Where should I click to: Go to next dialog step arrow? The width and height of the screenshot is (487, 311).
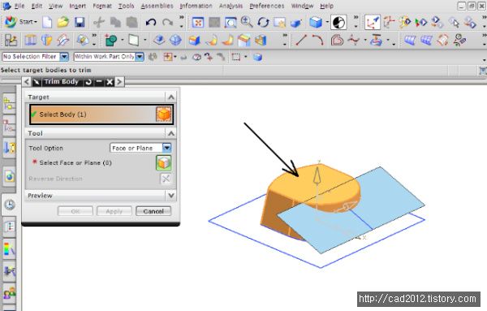pyautogui.click(x=119, y=82)
